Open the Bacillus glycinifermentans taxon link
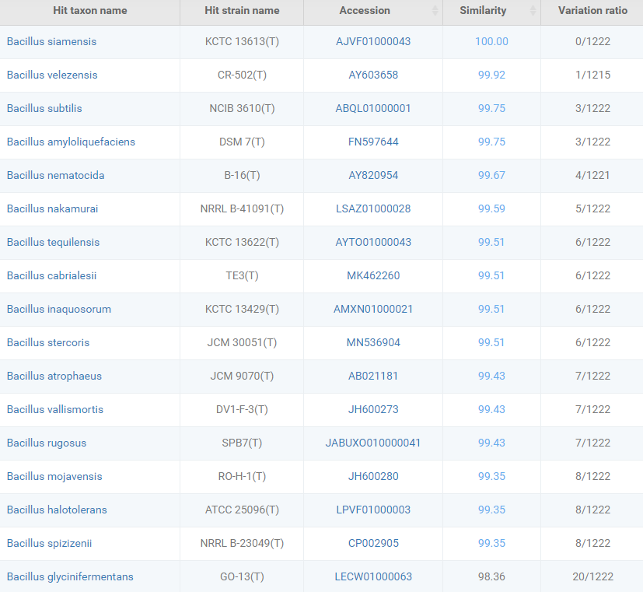Image resolution: width=643 pixels, height=592 pixels. (x=70, y=576)
